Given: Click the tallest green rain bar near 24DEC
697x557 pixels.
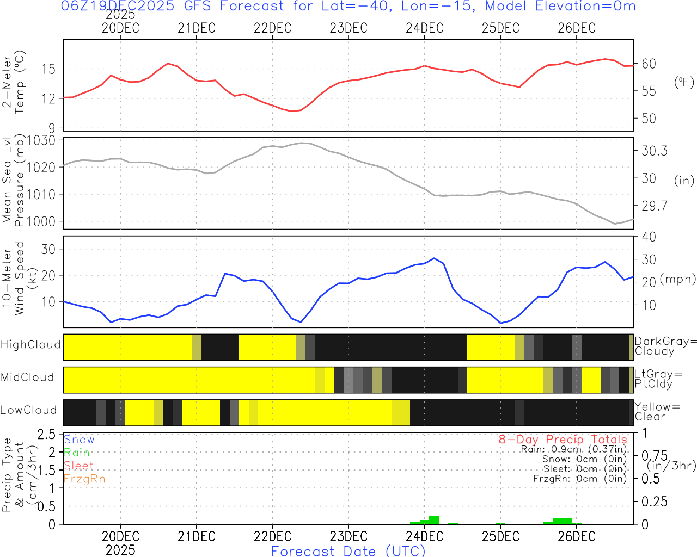Looking at the screenshot, I should [434, 520].
